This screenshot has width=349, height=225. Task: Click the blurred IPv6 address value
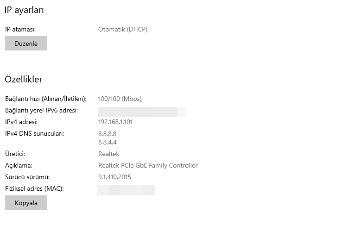tap(142, 112)
